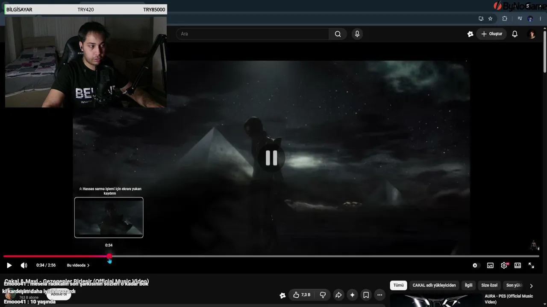
Task: Click the 'Abone ol' subscribe button
Action: point(59,294)
